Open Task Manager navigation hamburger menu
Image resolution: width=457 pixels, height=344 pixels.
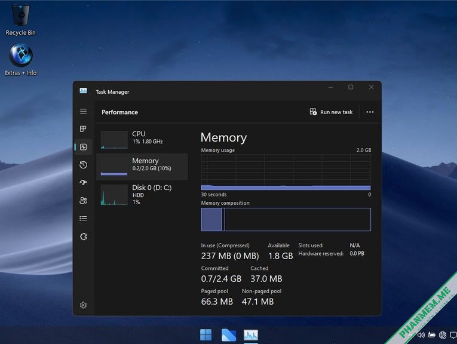tap(84, 111)
